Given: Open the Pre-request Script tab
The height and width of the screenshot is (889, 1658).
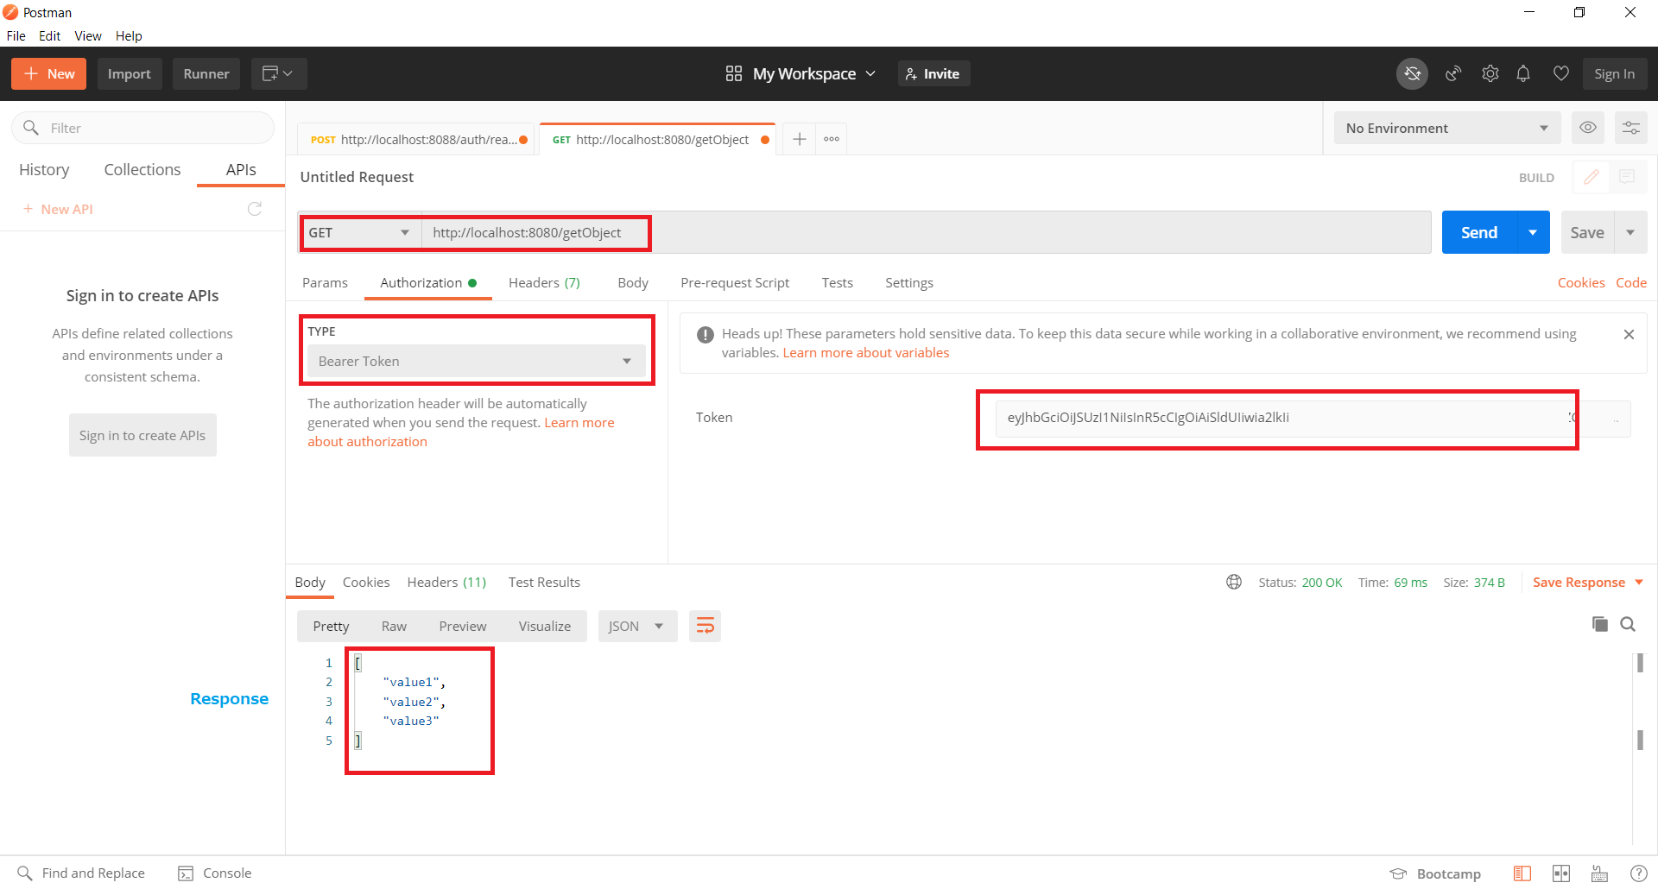Looking at the screenshot, I should coord(735,283).
